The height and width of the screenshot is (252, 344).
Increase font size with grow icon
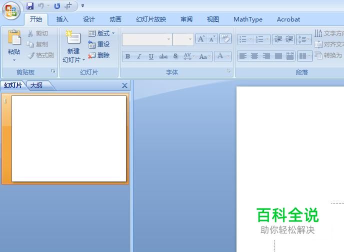point(201,39)
